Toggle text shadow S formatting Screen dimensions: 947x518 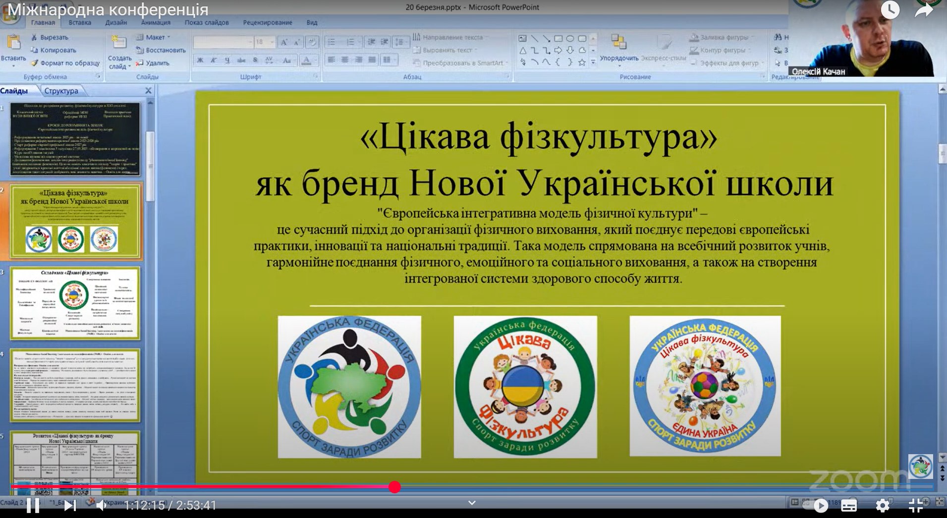click(255, 60)
